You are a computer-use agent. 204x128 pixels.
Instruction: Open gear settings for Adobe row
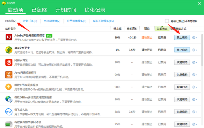[194, 37]
